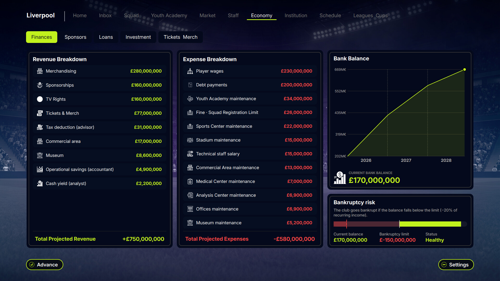Click the 2027 label on chart

[406, 160]
